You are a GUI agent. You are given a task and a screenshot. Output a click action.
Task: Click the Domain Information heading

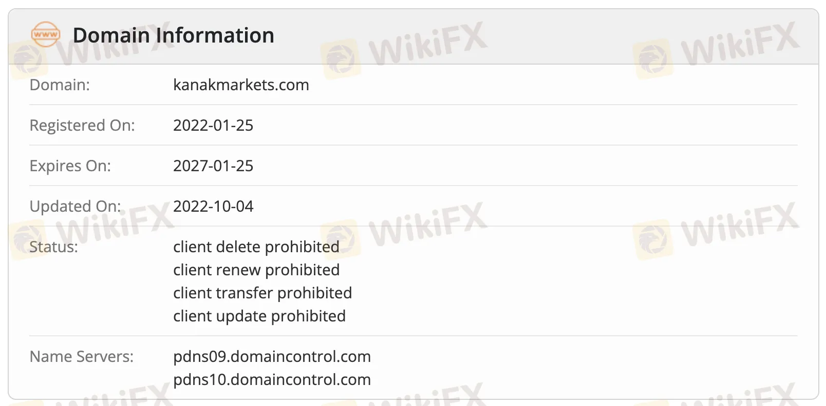(x=173, y=35)
